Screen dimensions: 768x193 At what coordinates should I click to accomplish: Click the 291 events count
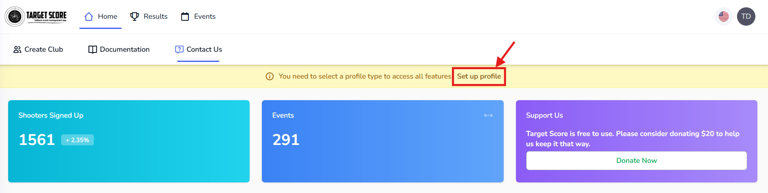[286, 140]
